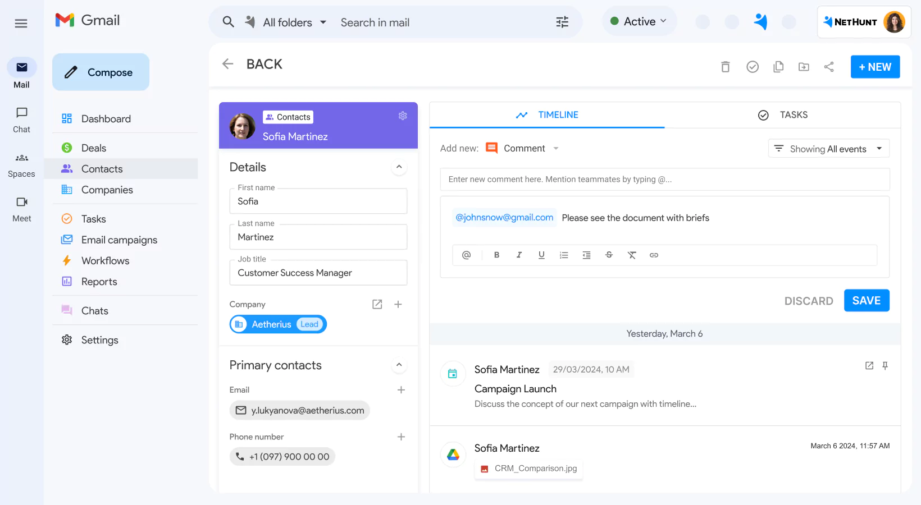Viewport: 921px width, 505px height.
Task: Click the mark-as-done checkmark icon
Action: pyautogui.click(x=753, y=66)
